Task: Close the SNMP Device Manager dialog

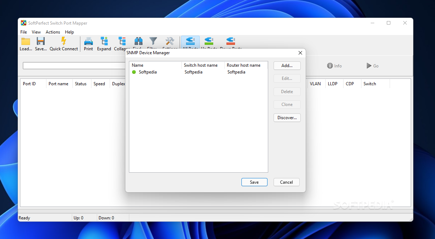Action: [x=300, y=53]
